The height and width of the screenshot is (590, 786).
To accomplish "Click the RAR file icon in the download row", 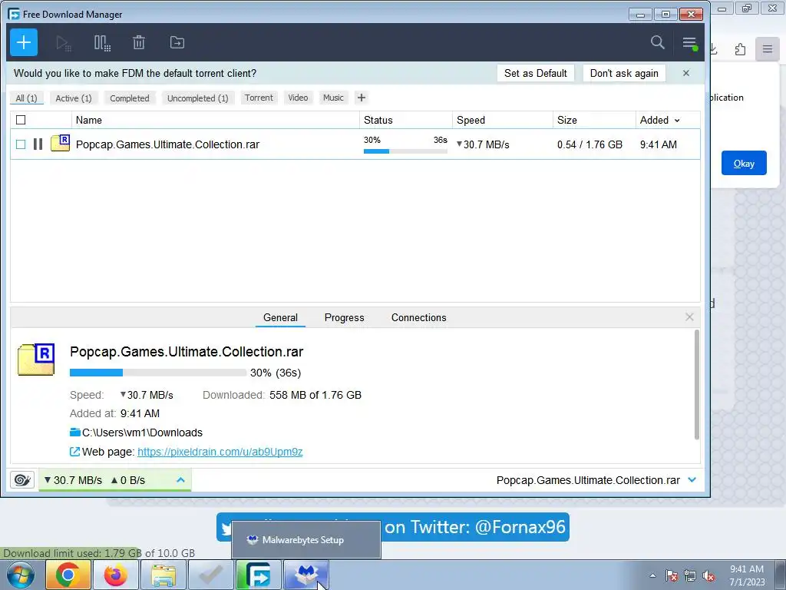I will (x=60, y=143).
